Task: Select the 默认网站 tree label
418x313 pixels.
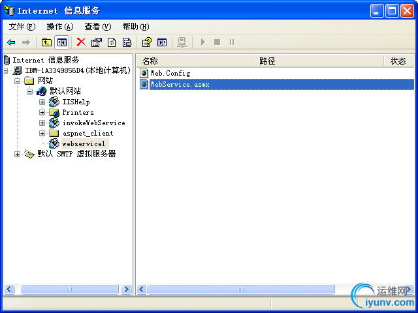Action: (65, 91)
